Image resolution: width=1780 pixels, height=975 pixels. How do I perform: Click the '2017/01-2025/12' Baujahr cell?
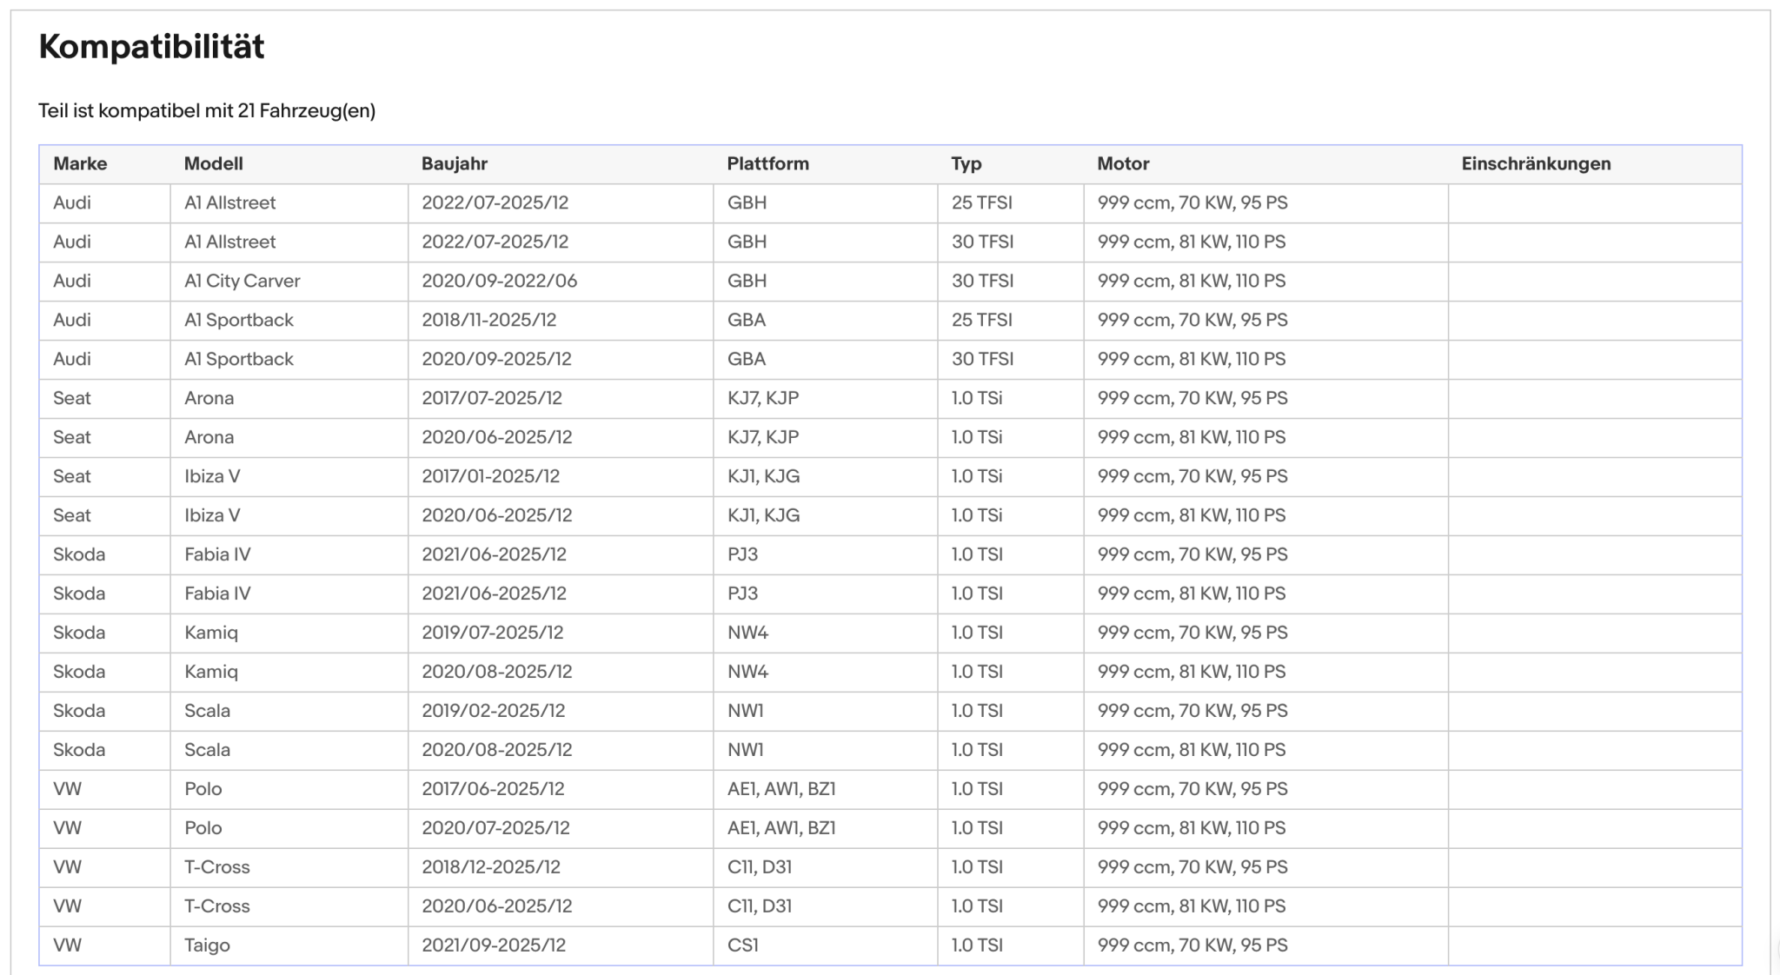(x=491, y=476)
